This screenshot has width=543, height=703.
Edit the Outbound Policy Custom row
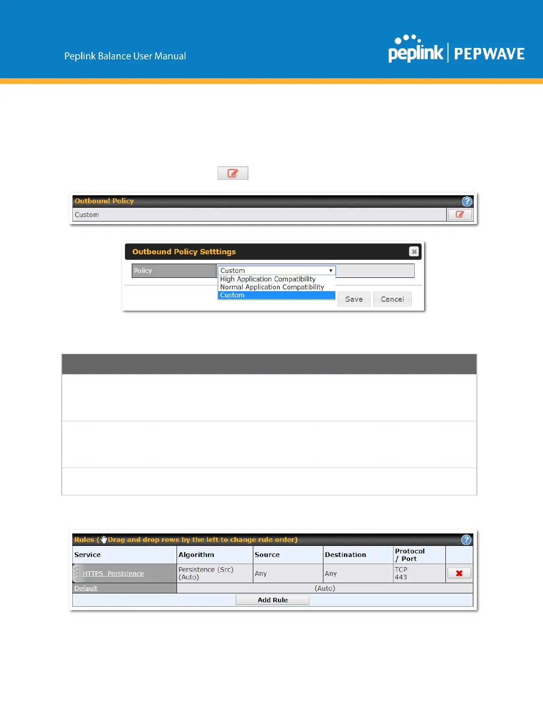pos(460,214)
